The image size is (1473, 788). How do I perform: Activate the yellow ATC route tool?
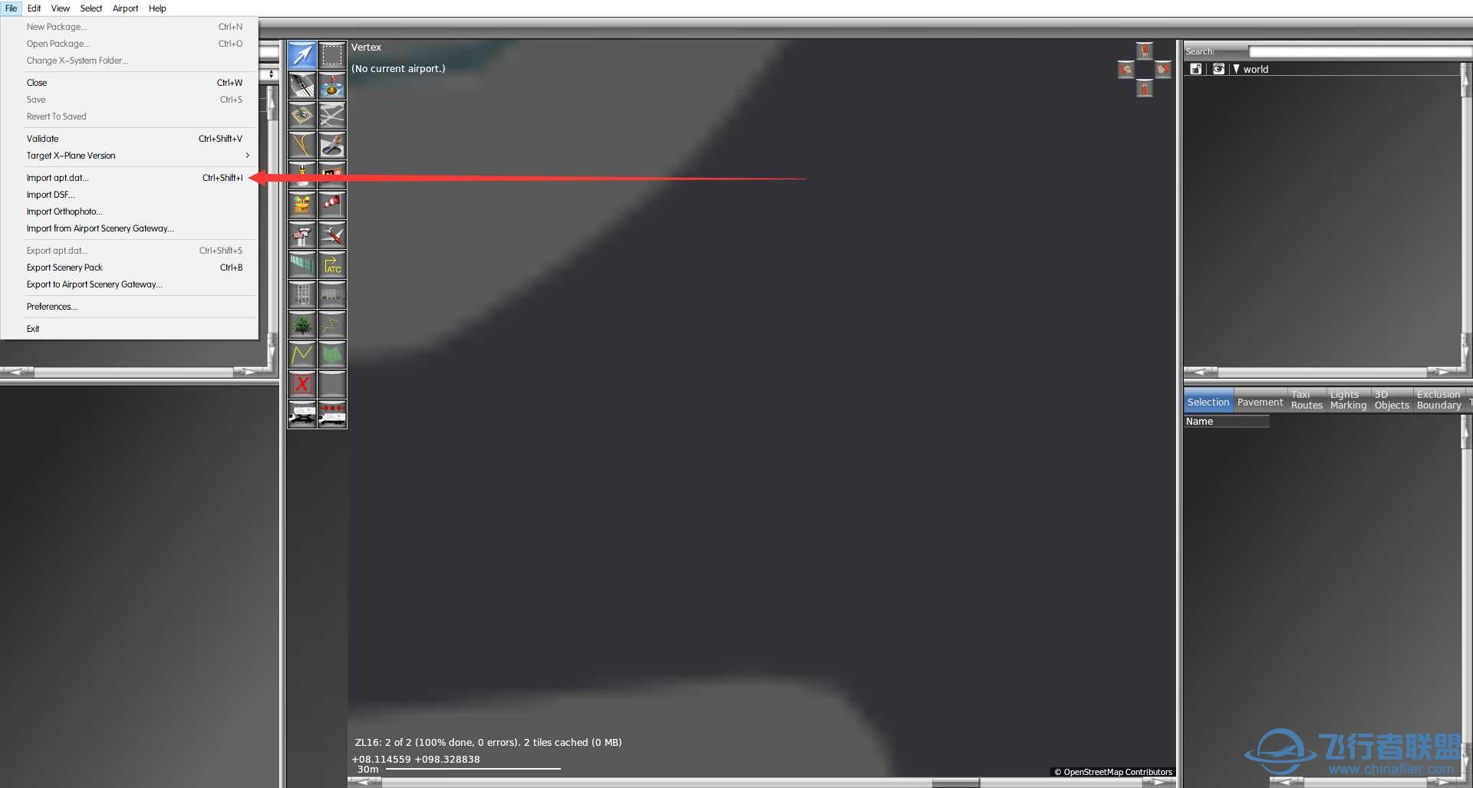332,265
